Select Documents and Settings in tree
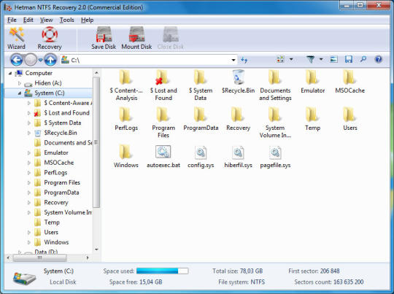The height and width of the screenshot is (294, 394). [x=68, y=143]
